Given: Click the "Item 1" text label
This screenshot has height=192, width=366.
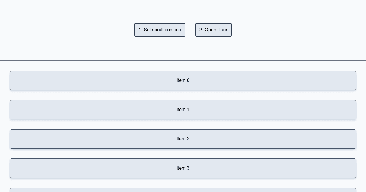Looking at the screenshot, I should [183, 110].
